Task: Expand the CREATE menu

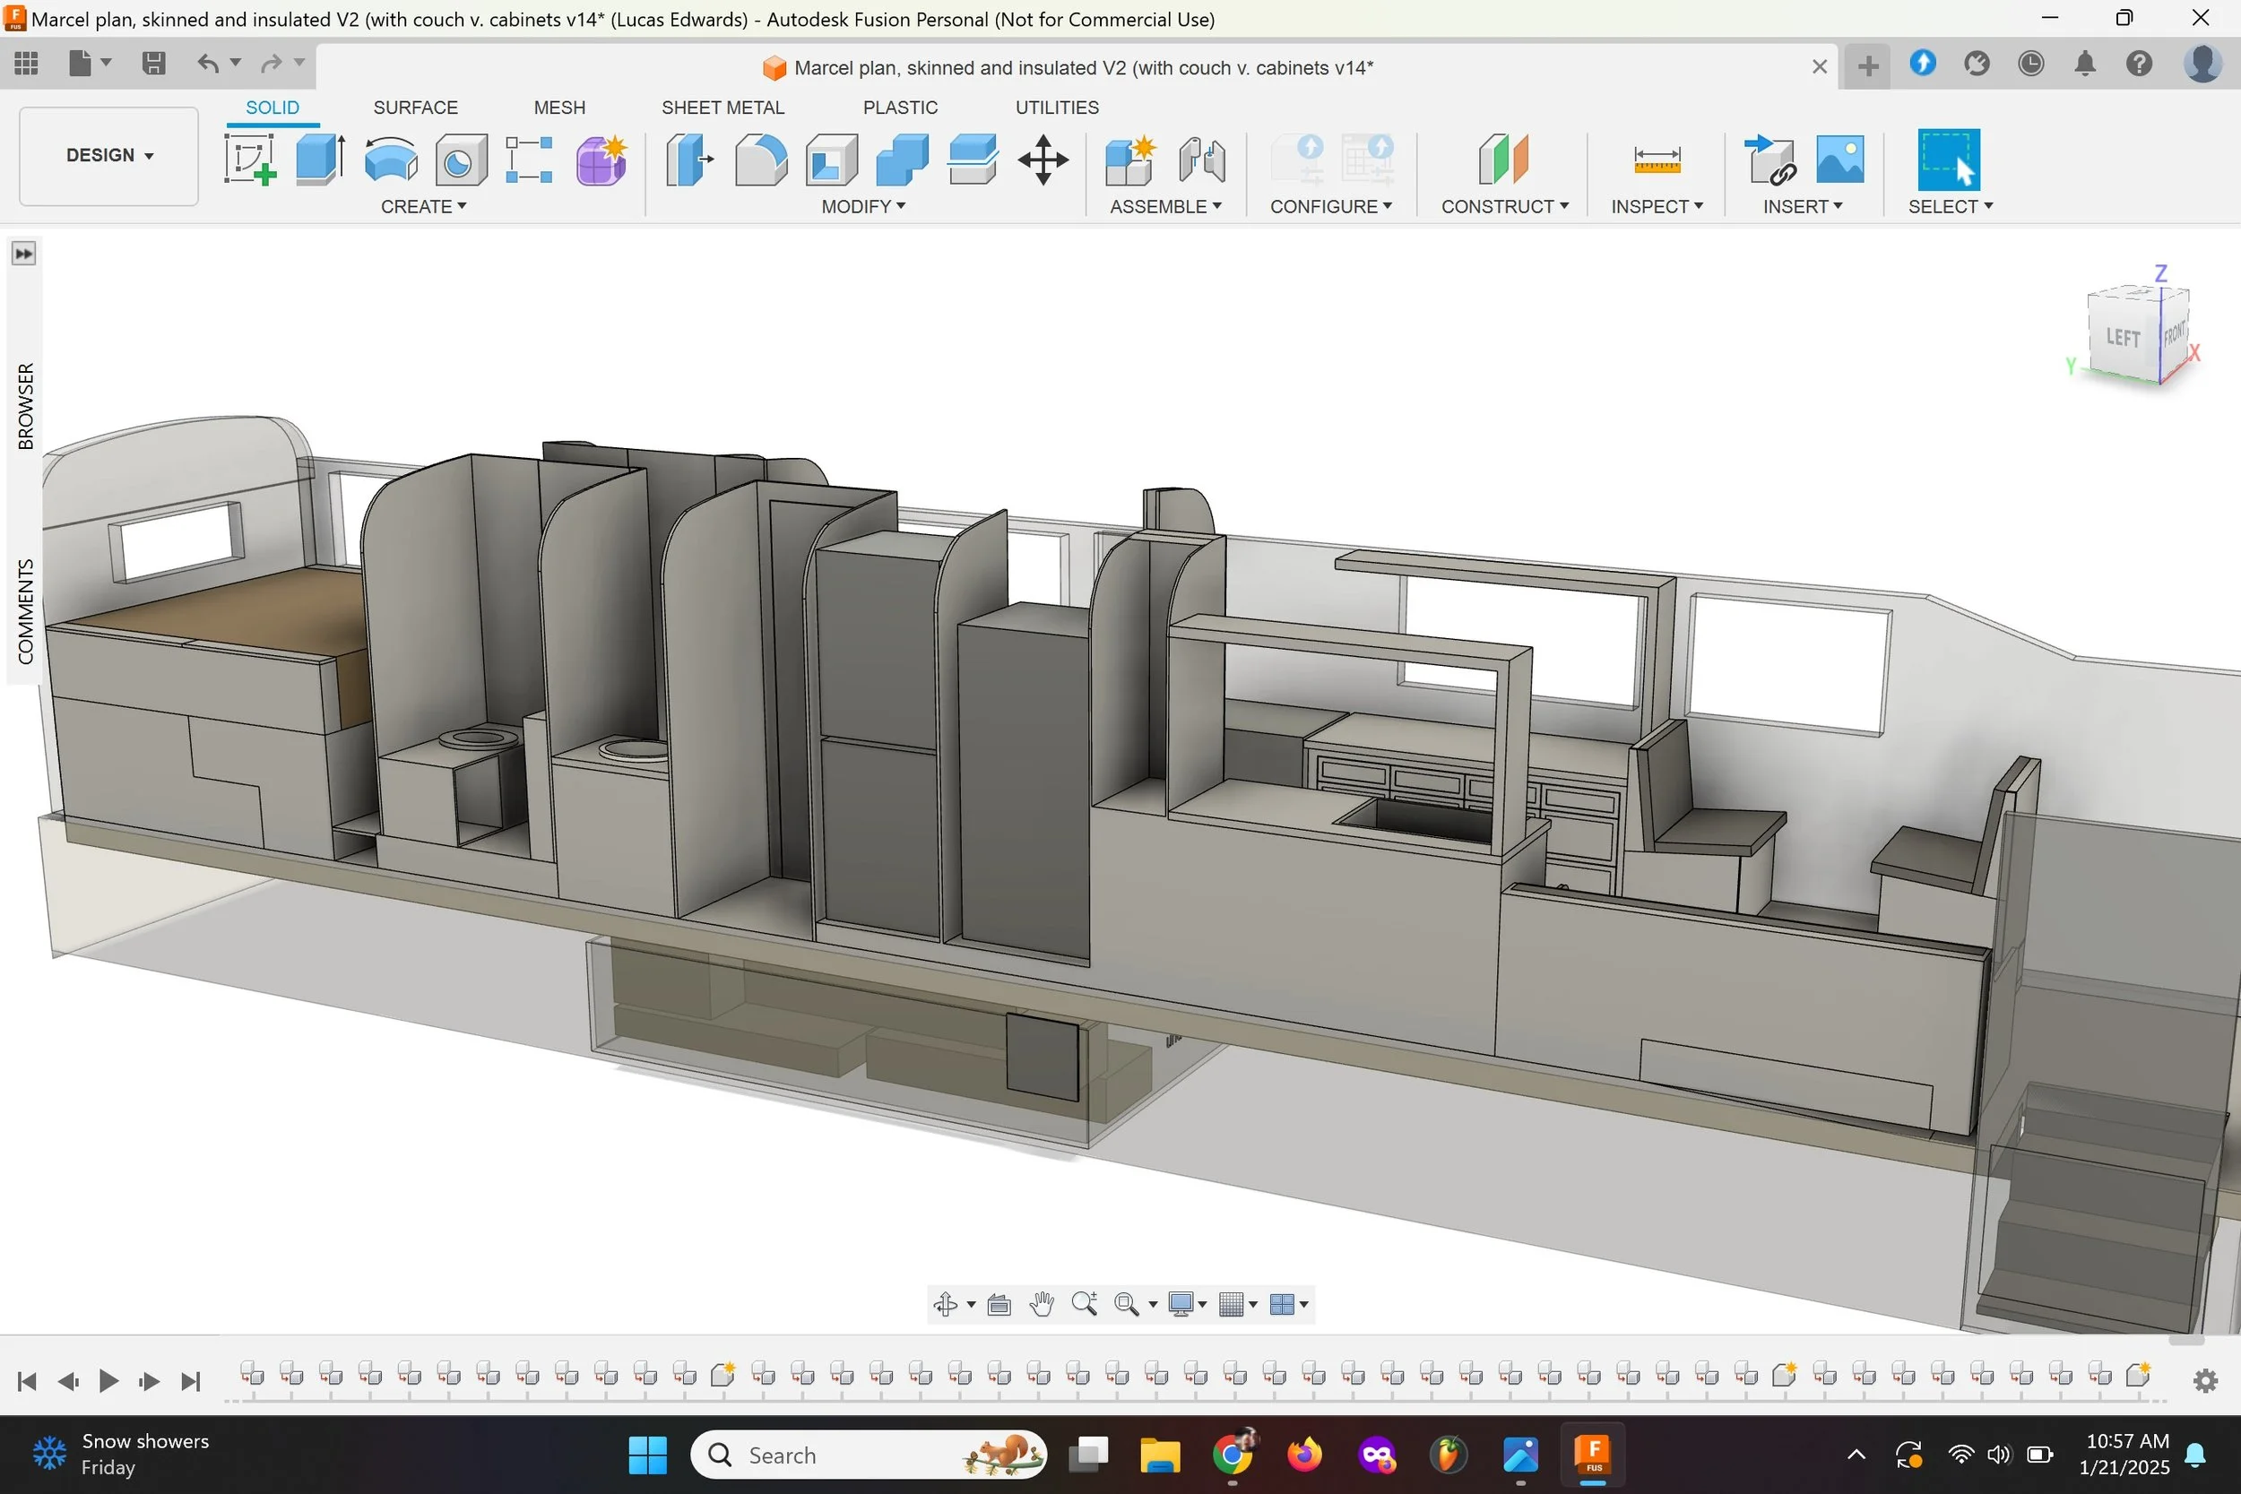Action: pyautogui.click(x=423, y=206)
